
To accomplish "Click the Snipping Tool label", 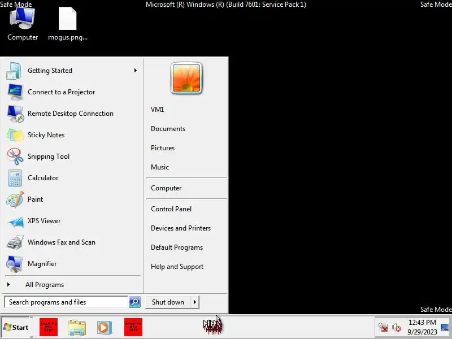I will 49,157.
